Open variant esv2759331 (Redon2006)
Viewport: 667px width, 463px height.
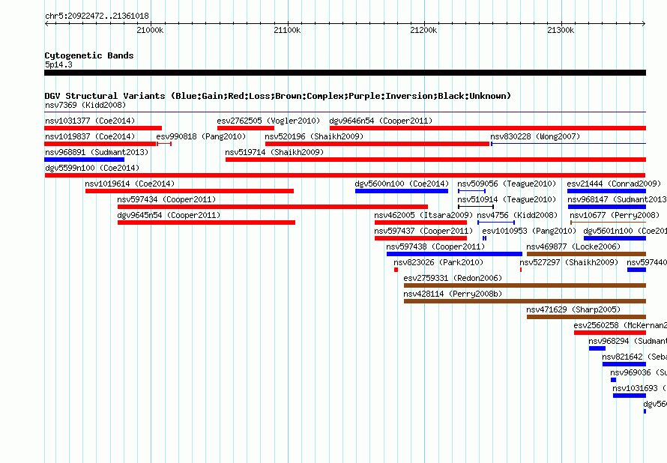(x=453, y=278)
